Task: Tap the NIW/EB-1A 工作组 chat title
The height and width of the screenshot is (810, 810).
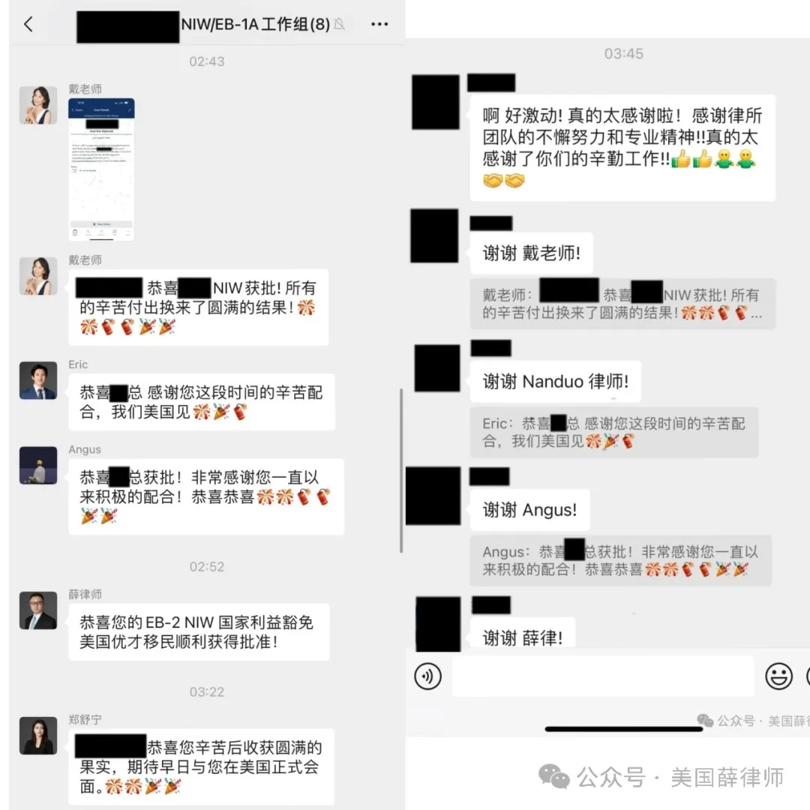Action: (x=255, y=24)
